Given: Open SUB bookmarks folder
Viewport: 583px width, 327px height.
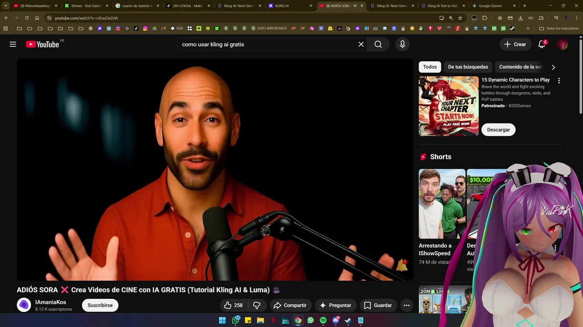Looking at the screenshot, I should pyautogui.click(x=177, y=28).
